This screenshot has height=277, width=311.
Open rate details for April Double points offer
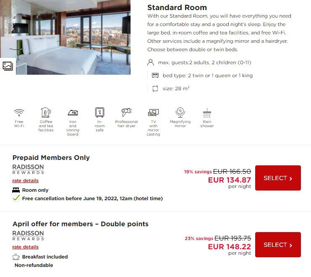pyautogui.click(x=25, y=247)
